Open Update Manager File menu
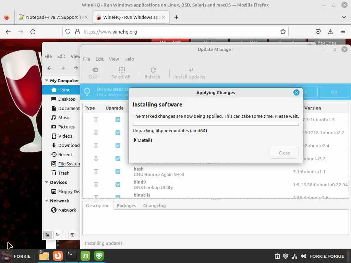The image size is (351, 263). tap(87, 59)
